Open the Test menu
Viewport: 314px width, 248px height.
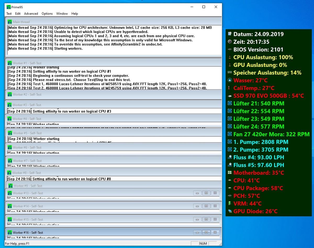point(9,14)
